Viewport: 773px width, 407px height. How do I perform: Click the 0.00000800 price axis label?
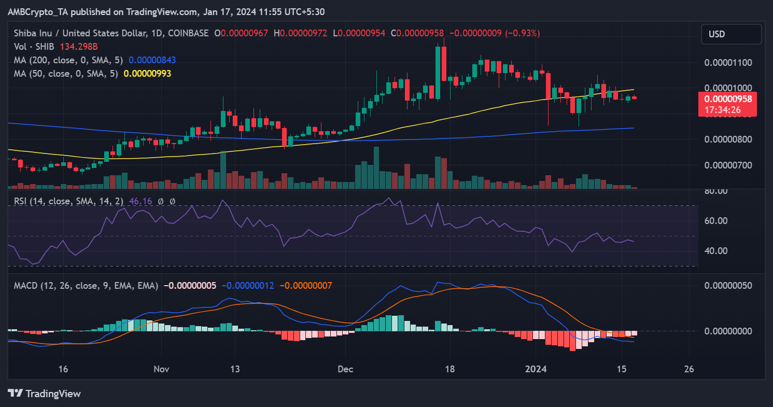click(727, 139)
